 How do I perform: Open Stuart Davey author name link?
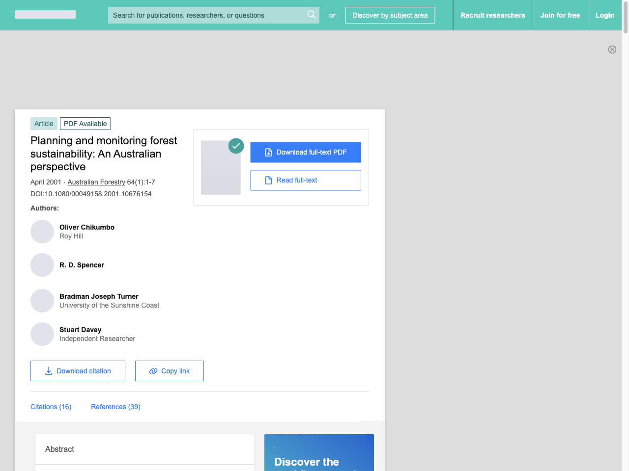click(x=81, y=330)
